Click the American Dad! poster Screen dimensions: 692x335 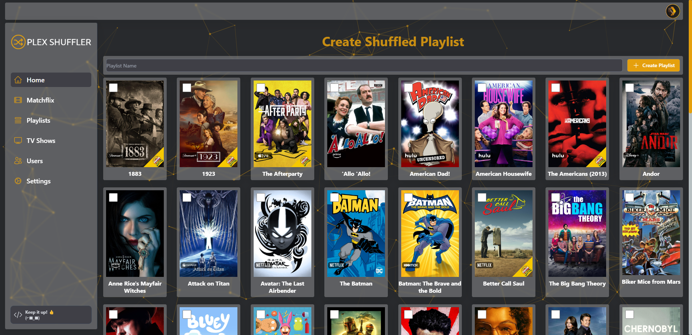coord(430,124)
